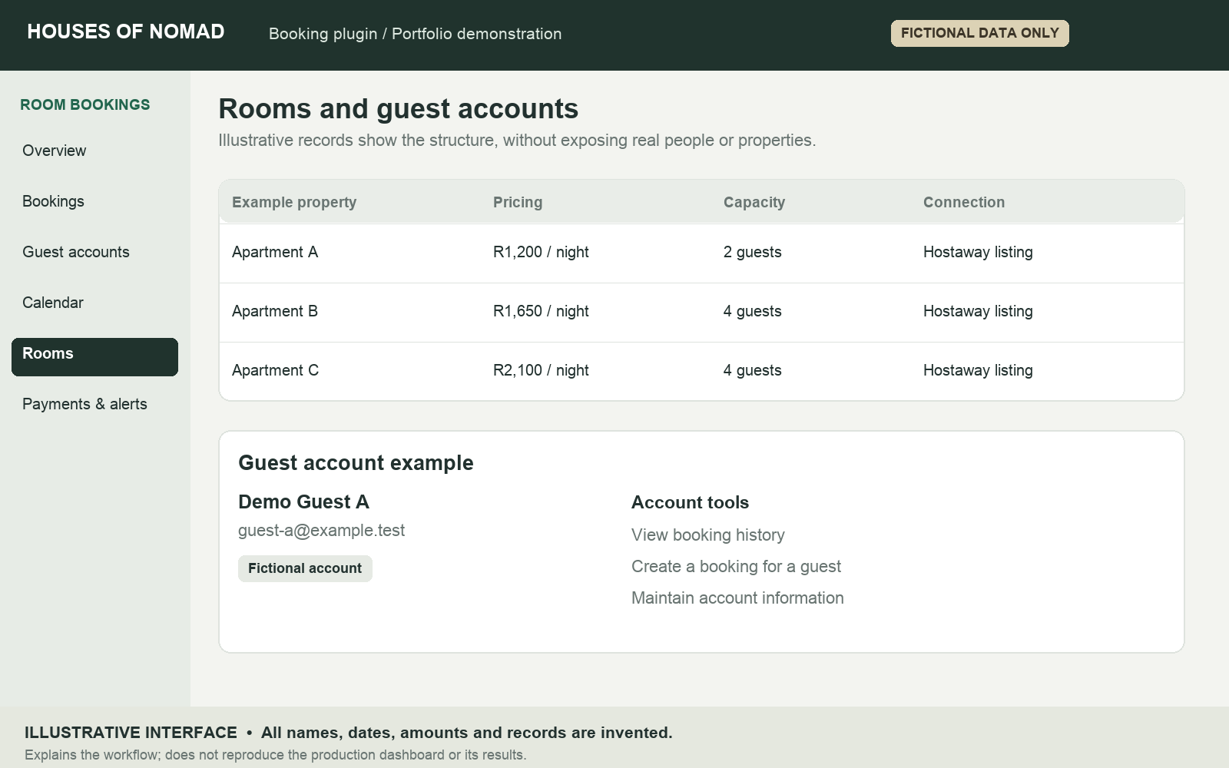Click Maintain account information
The width and height of the screenshot is (1229, 768).
(737, 598)
